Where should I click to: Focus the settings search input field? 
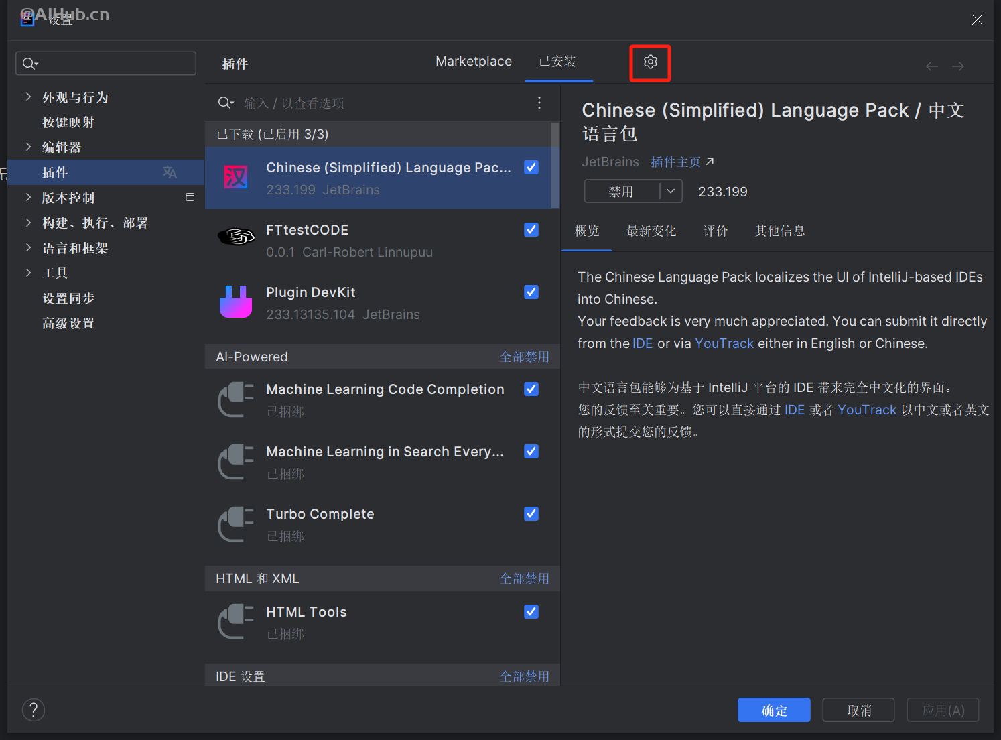(x=106, y=64)
